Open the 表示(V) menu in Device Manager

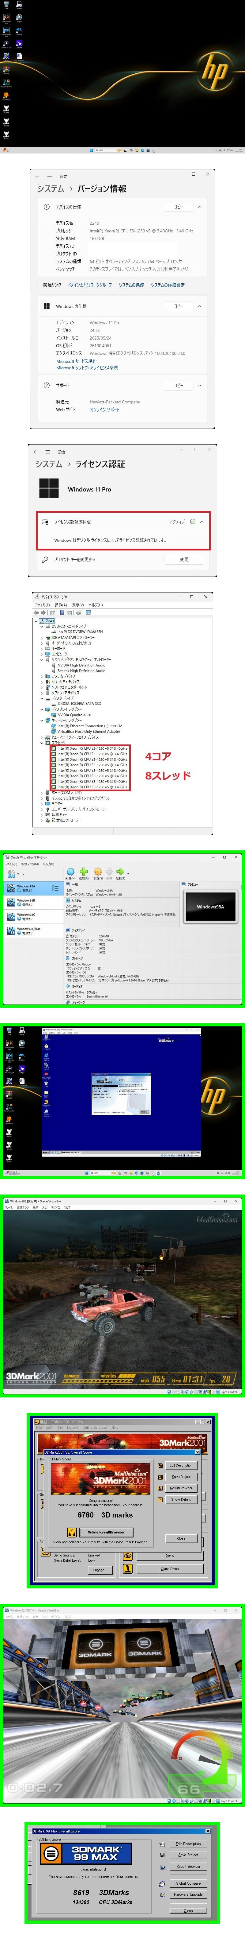pos(77,604)
